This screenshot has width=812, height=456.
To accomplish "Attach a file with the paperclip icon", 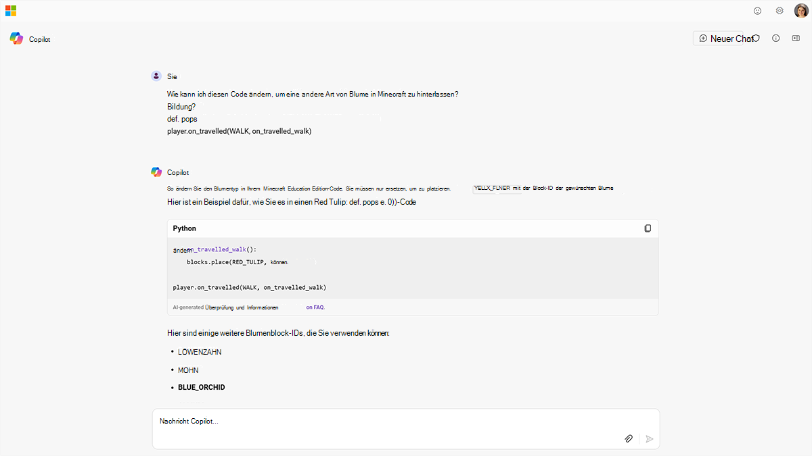I will pyautogui.click(x=629, y=438).
